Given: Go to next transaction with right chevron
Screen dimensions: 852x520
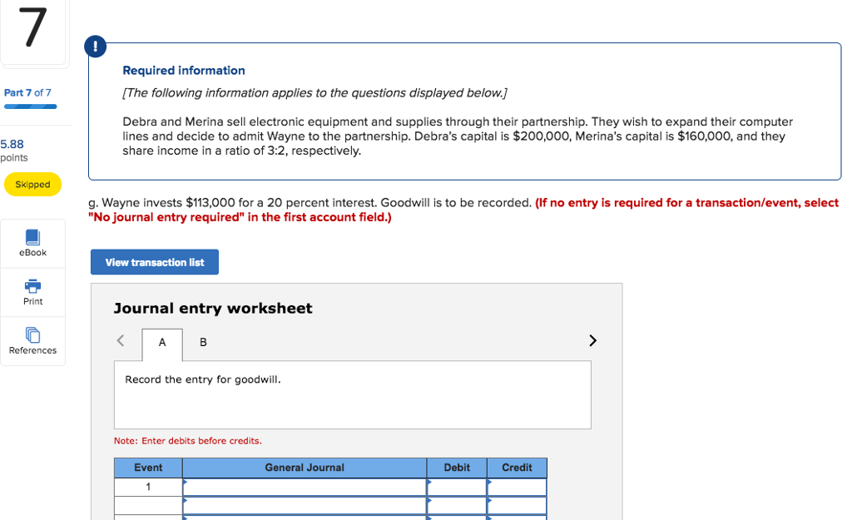Looking at the screenshot, I should 592,340.
